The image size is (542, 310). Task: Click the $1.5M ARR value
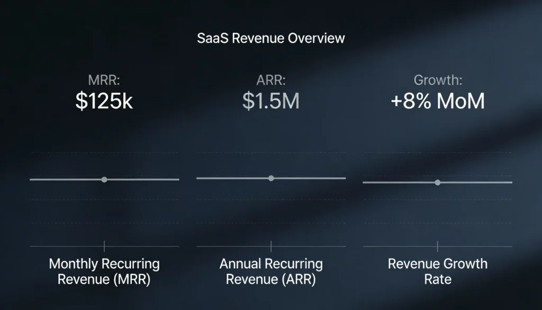pyautogui.click(x=270, y=101)
